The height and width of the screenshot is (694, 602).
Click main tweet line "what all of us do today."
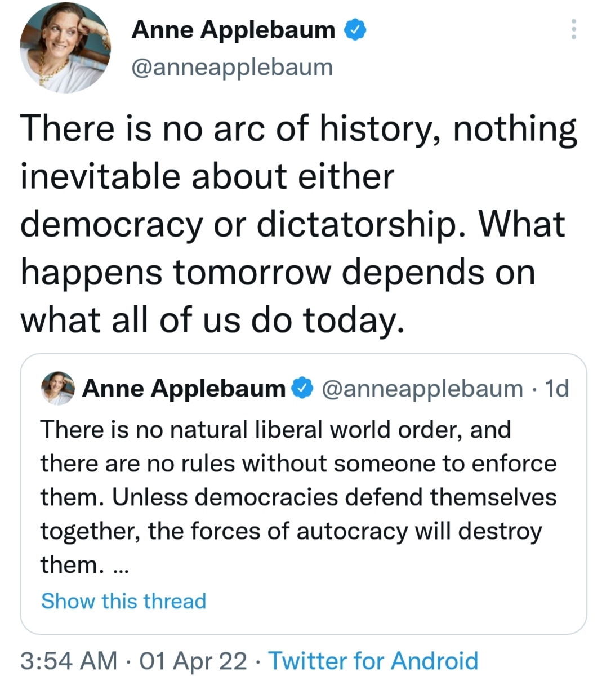click(x=212, y=320)
